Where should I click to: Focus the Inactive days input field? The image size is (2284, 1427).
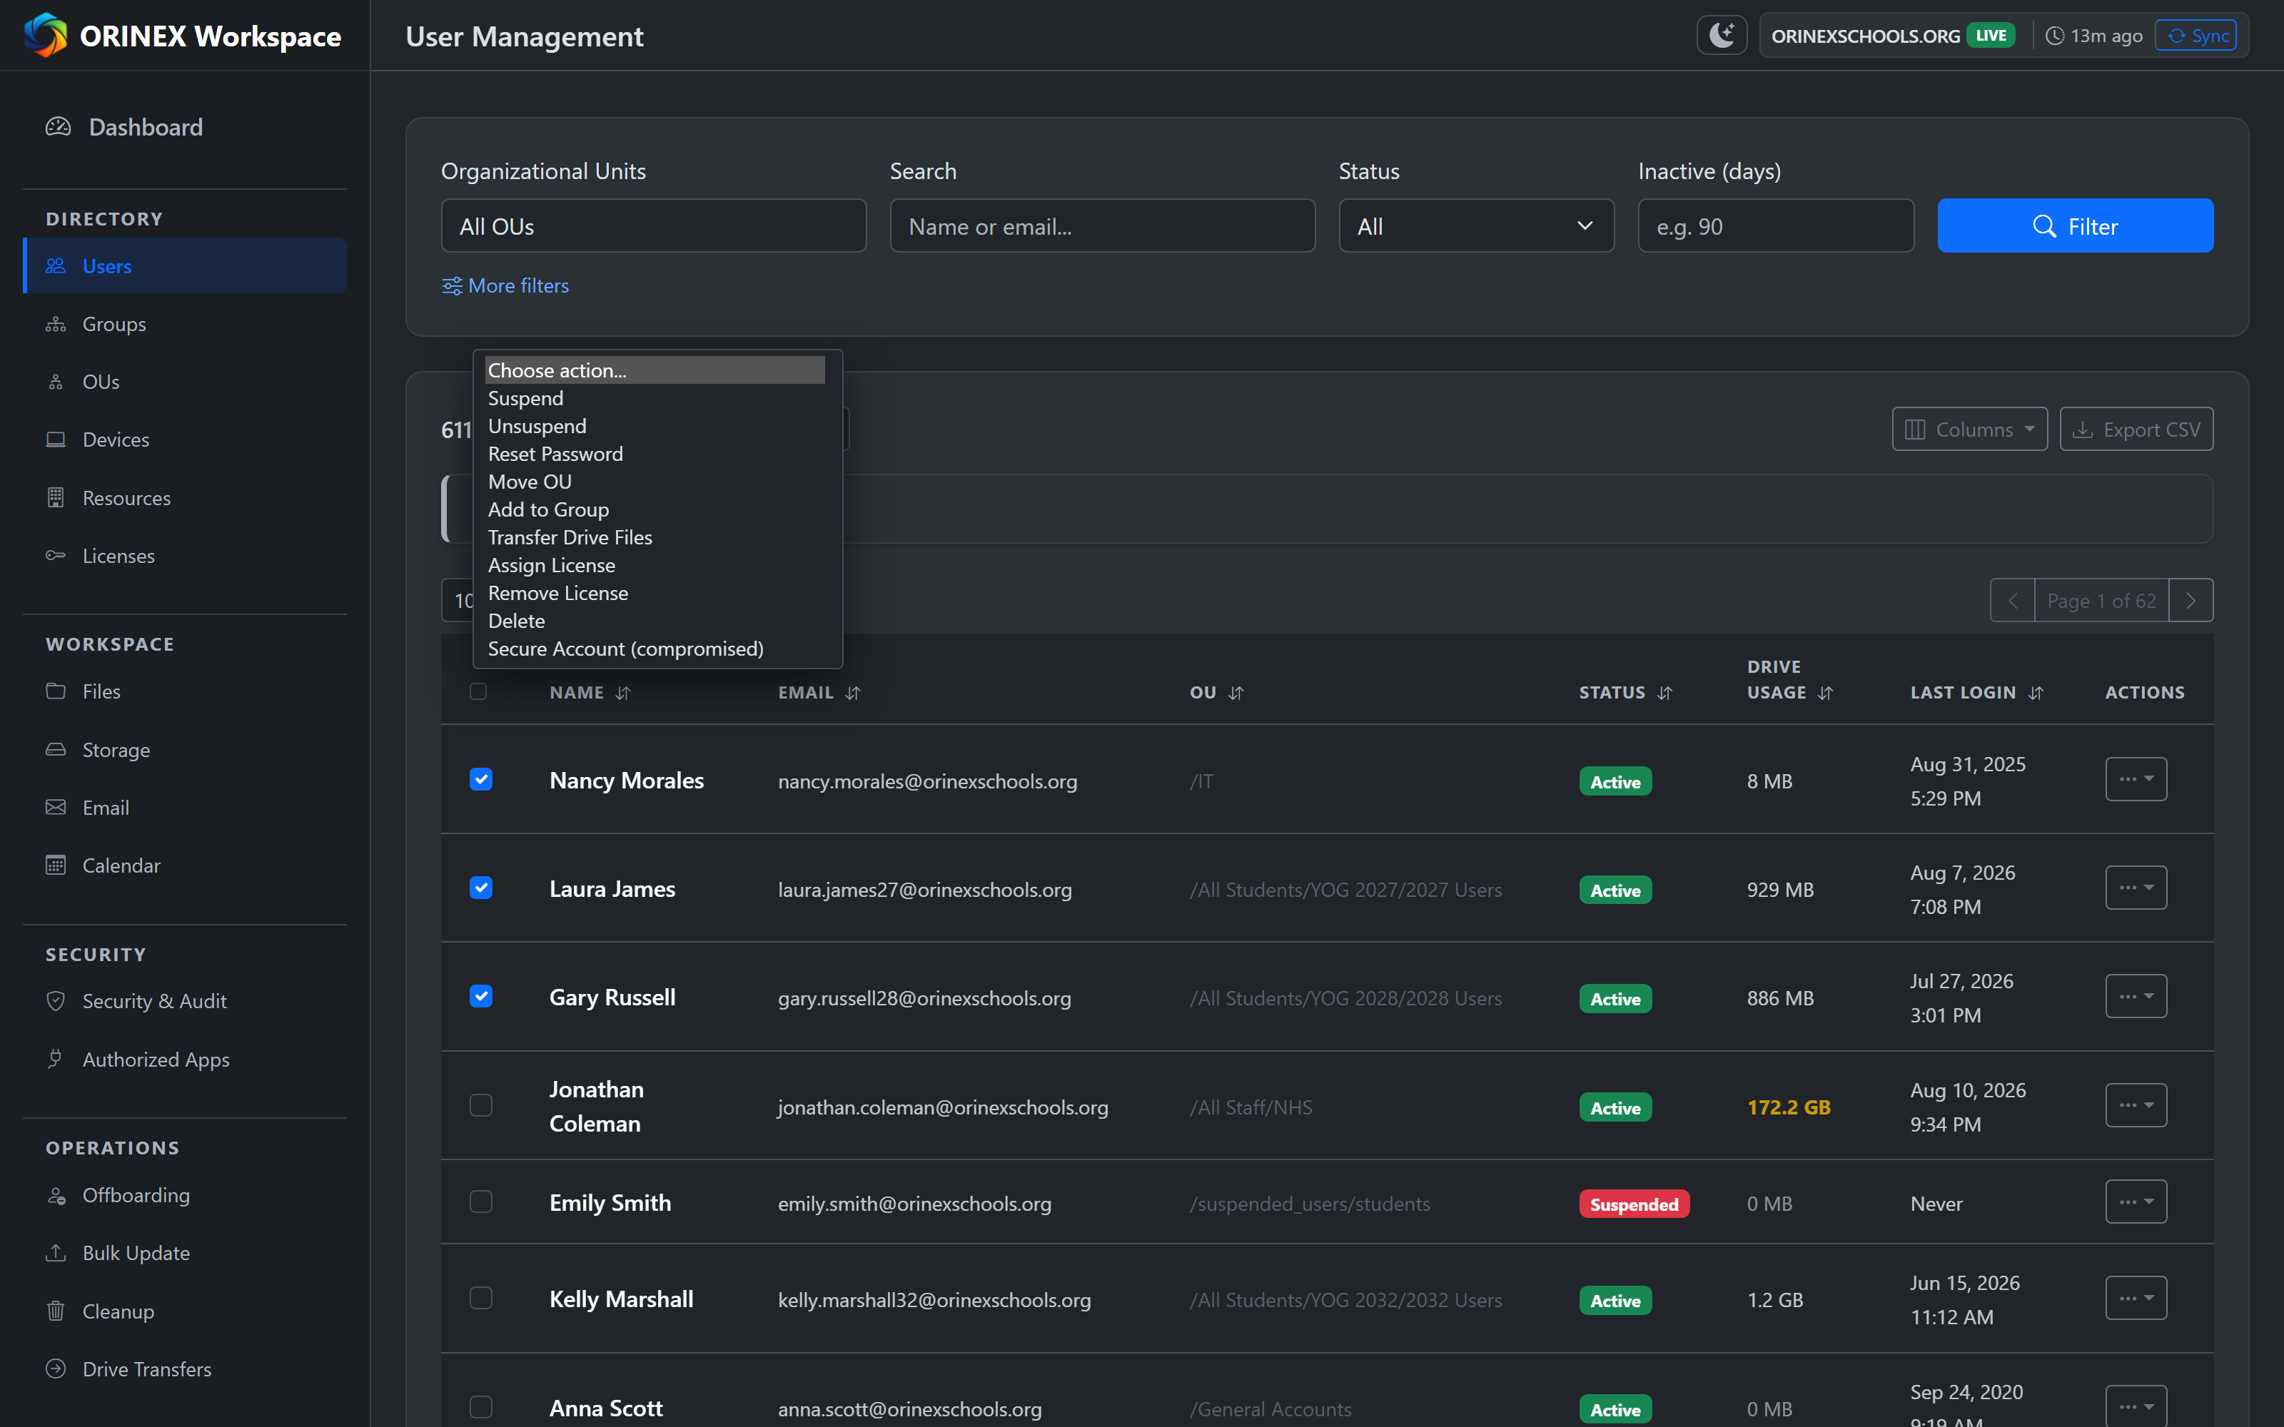[1775, 226]
